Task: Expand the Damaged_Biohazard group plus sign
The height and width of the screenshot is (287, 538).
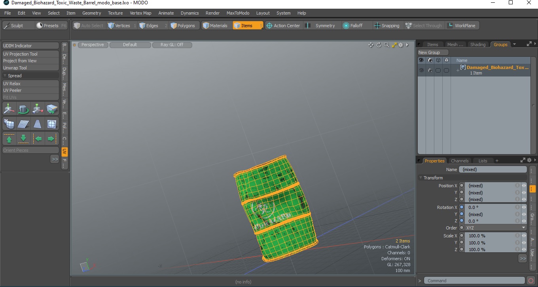Action: (x=458, y=70)
